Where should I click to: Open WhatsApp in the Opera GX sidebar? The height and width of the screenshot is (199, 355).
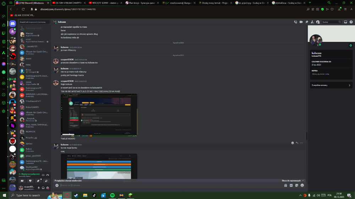click(x=4, y=72)
